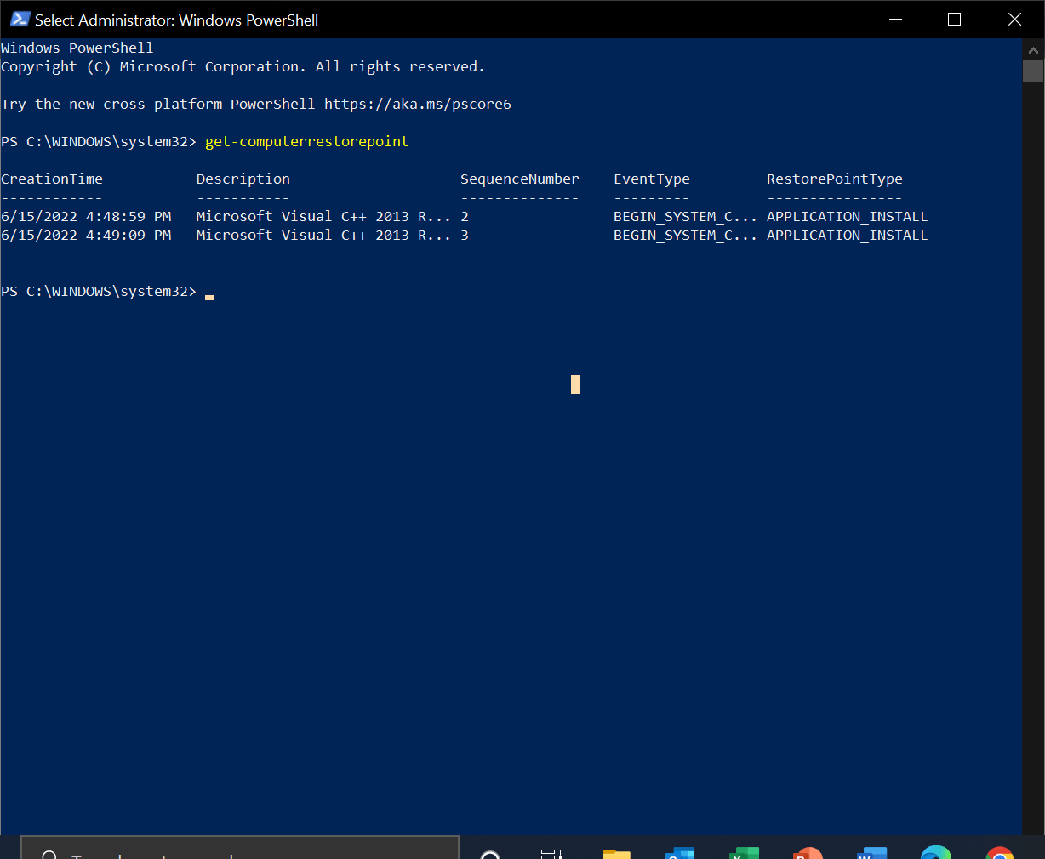The height and width of the screenshot is (859, 1045).
Task: Click sequence number 2
Action: coord(465,217)
